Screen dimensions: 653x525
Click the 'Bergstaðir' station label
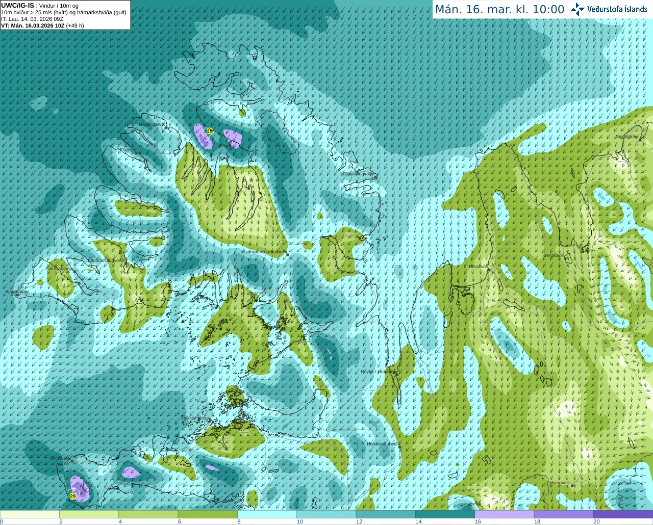554,255
